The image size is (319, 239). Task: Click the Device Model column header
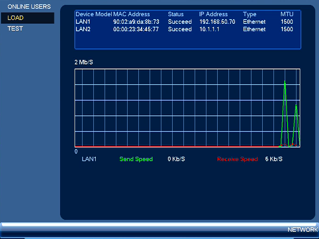pyautogui.click(x=93, y=14)
